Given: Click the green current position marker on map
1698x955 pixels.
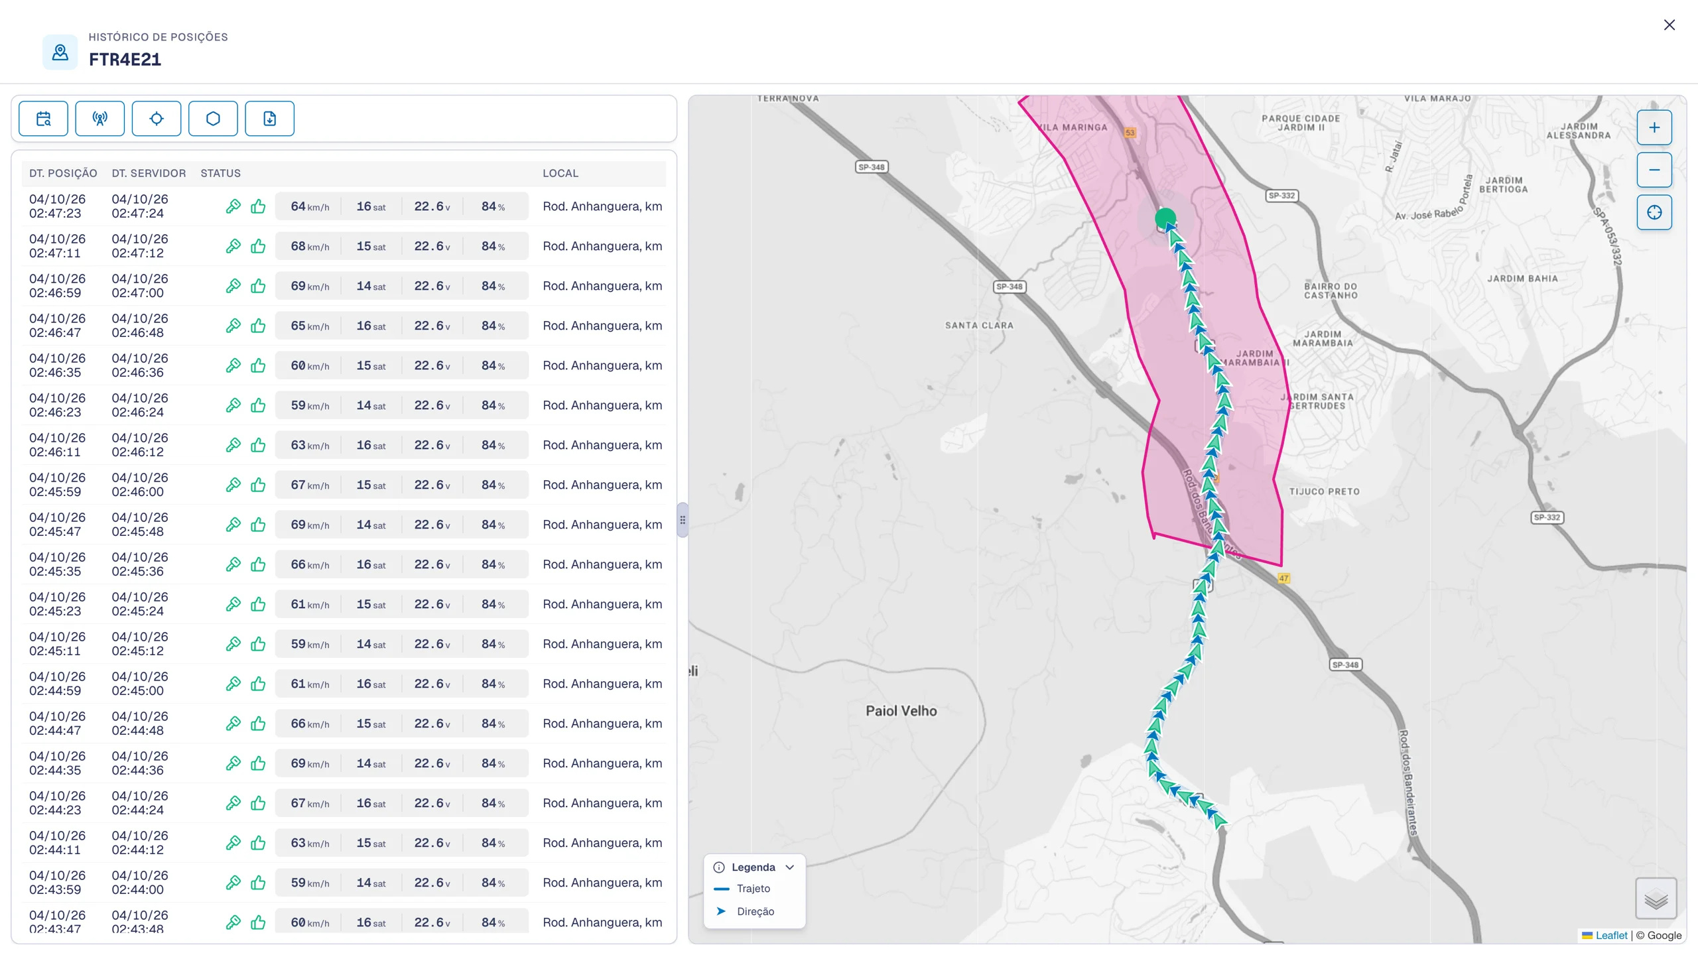Looking at the screenshot, I should tap(1165, 218).
